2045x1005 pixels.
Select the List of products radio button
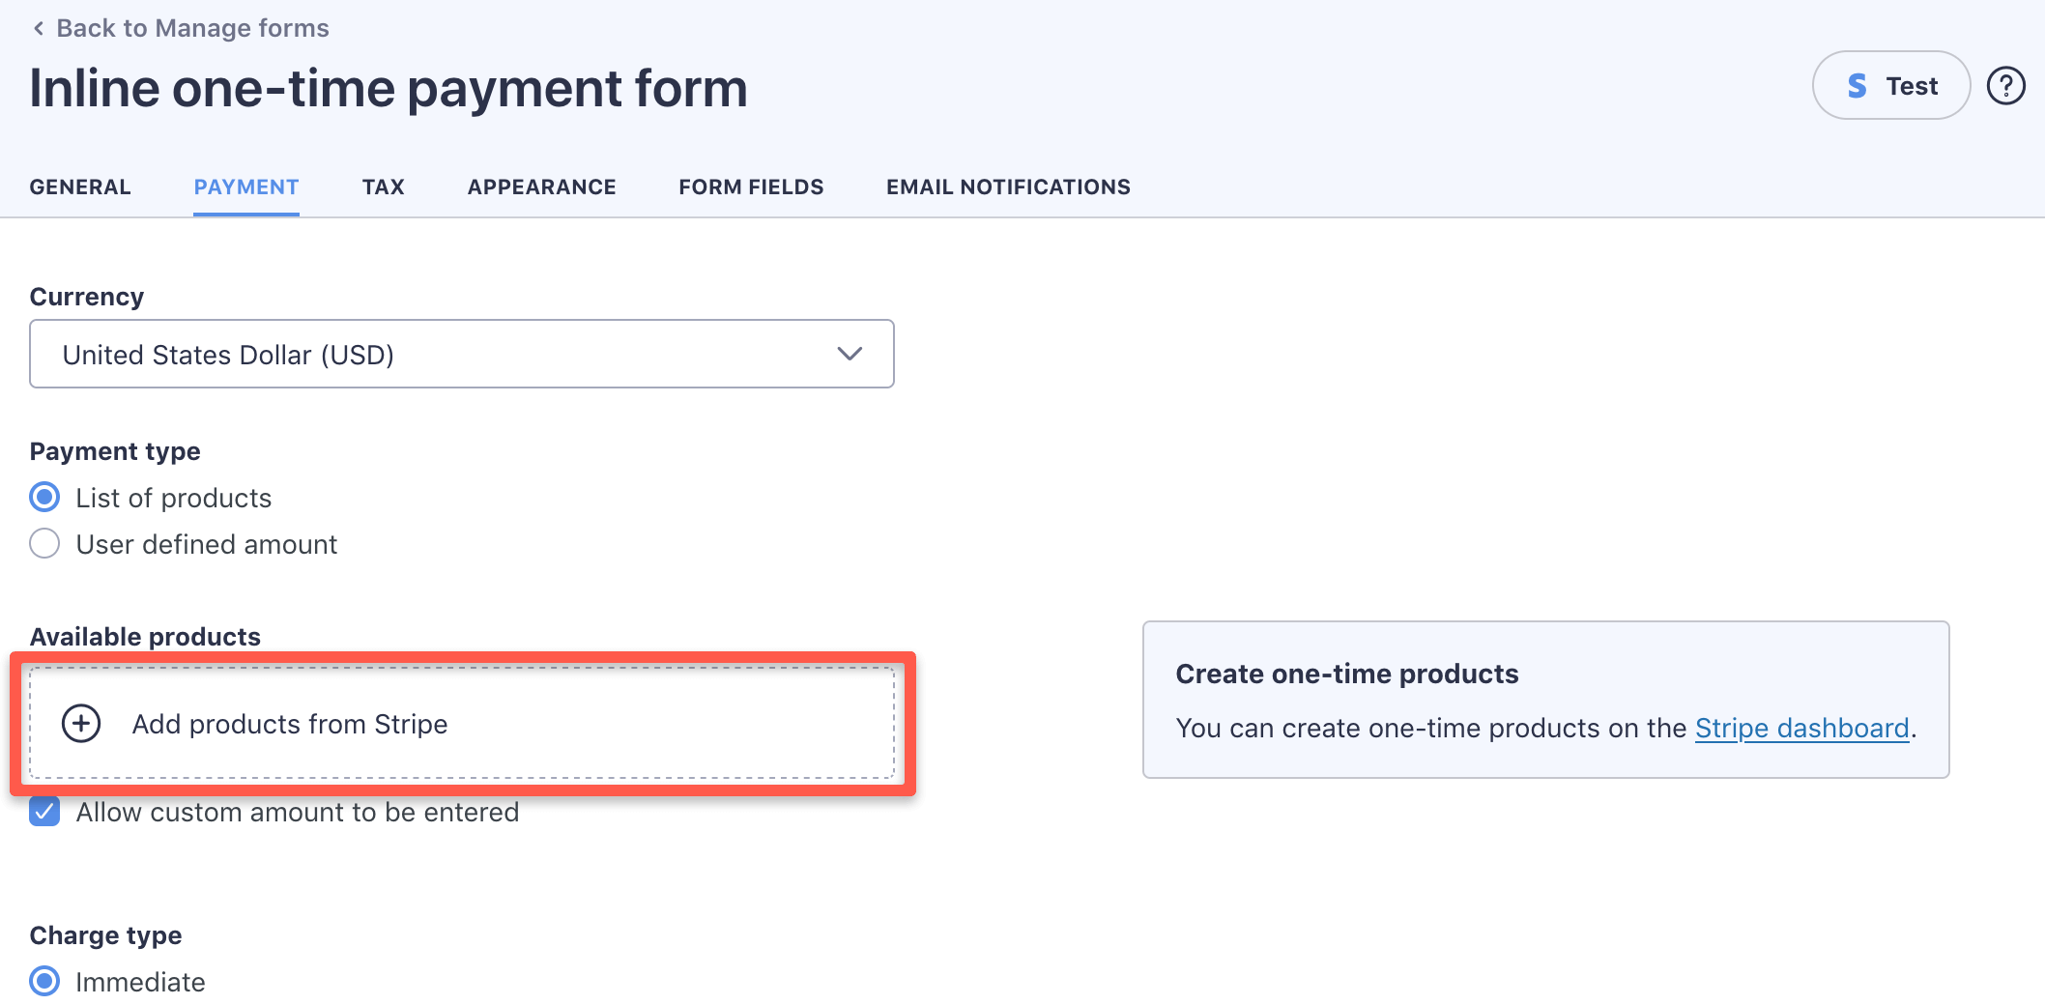pyautogui.click(x=43, y=497)
